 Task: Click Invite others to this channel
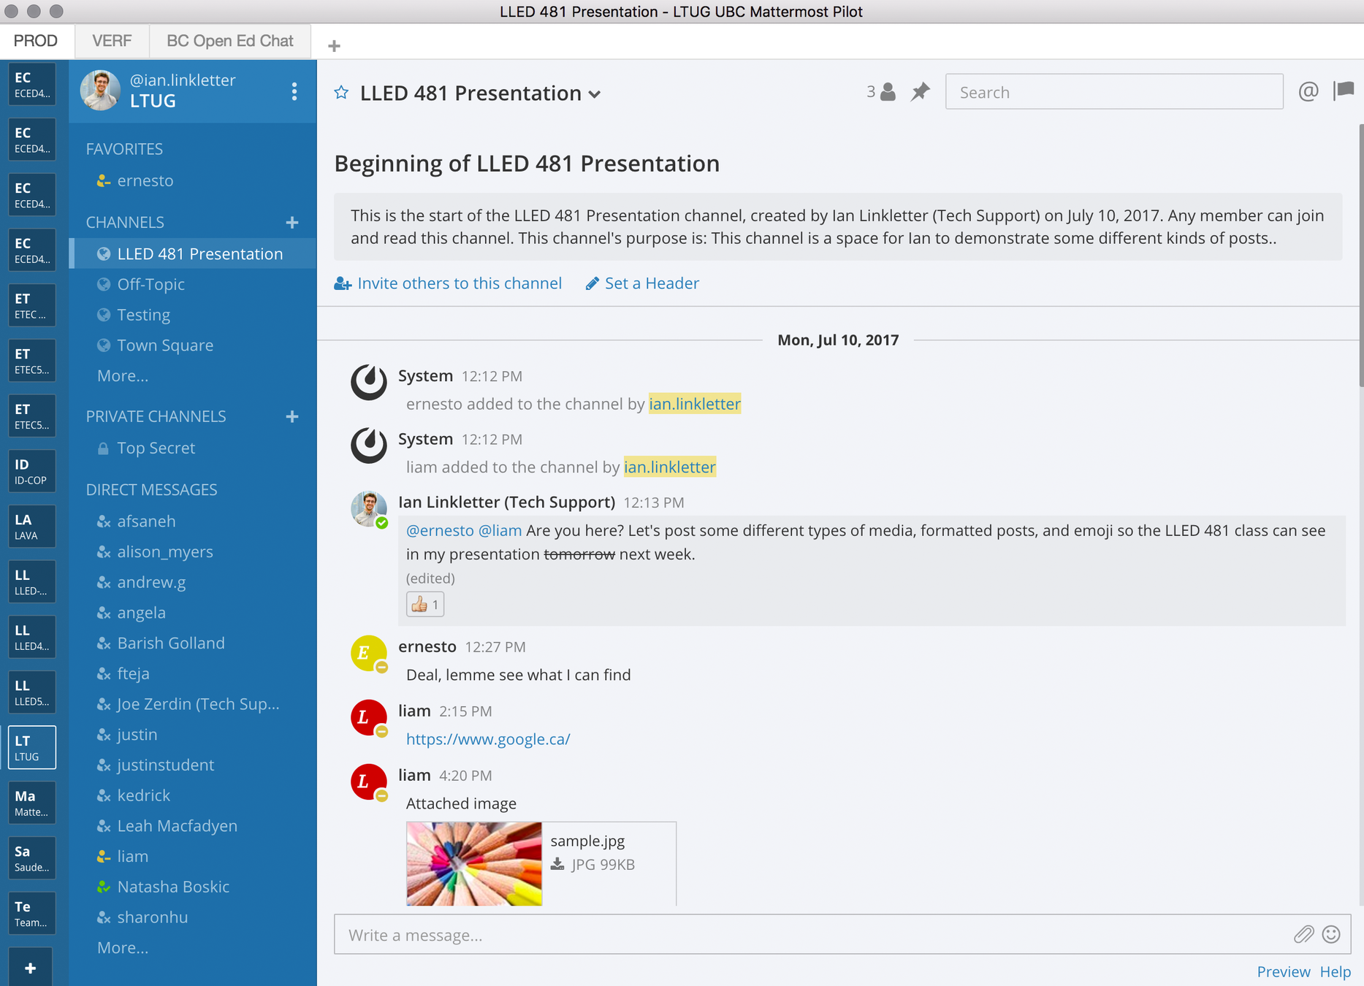pyautogui.click(x=448, y=283)
